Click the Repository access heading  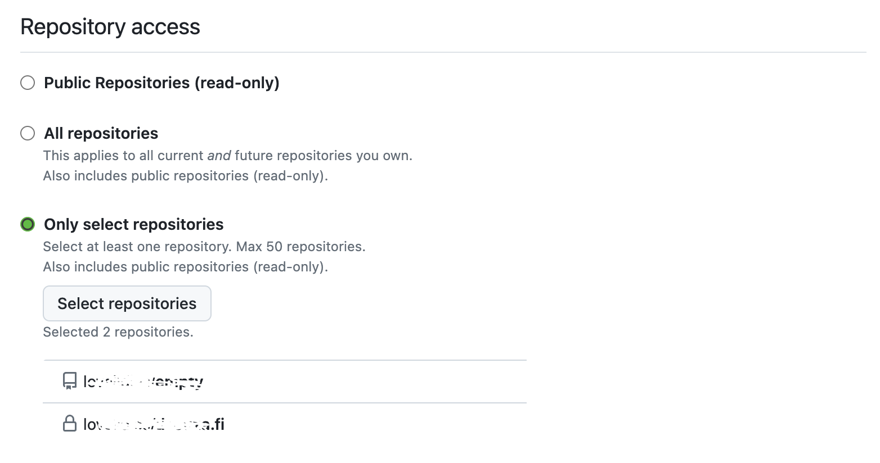[x=110, y=27]
